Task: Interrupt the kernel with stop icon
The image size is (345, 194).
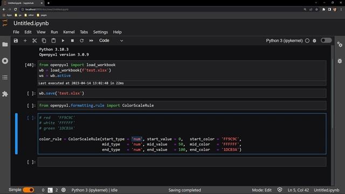Action: pos(72,41)
